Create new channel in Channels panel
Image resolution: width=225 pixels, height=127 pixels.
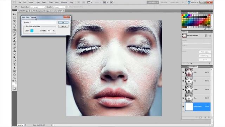click(205, 117)
